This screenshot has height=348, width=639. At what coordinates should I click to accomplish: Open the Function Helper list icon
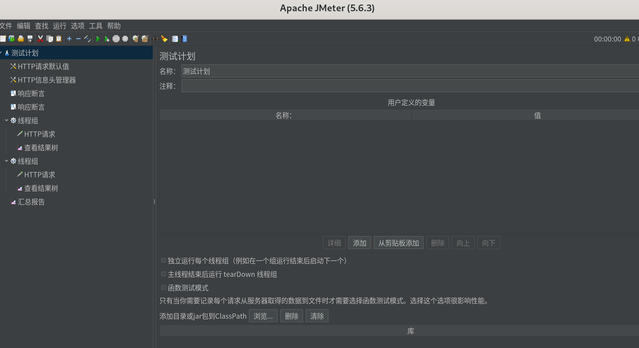175,39
